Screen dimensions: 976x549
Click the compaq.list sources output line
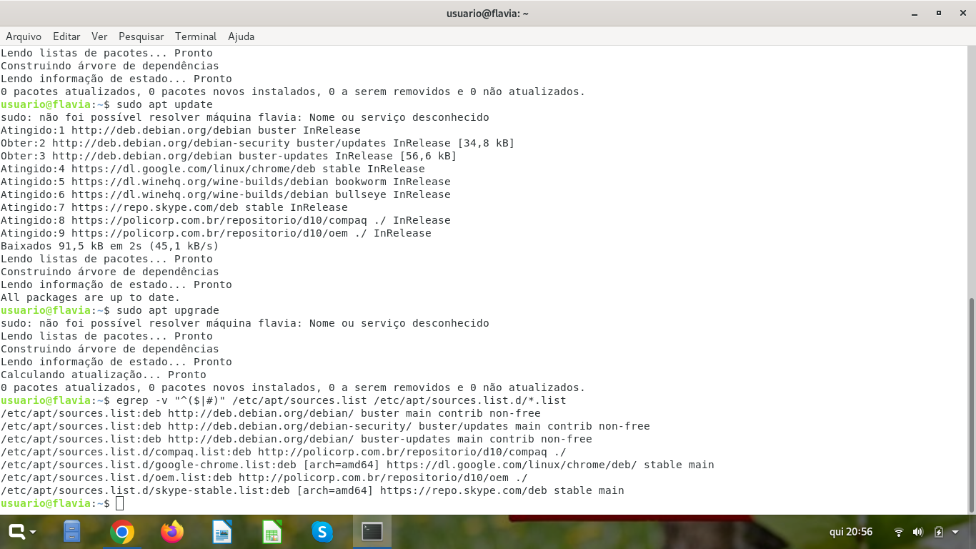point(284,452)
